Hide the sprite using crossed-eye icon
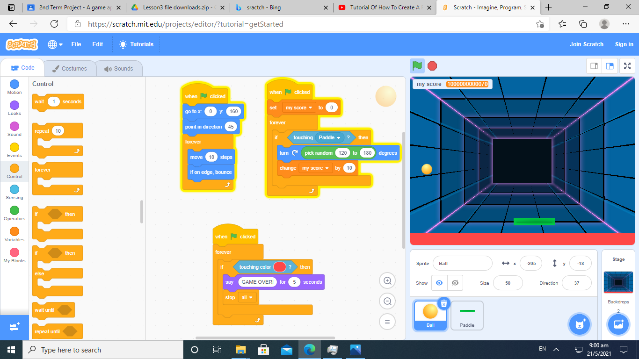The width and height of the screenshot is (639, 359). 455,283
